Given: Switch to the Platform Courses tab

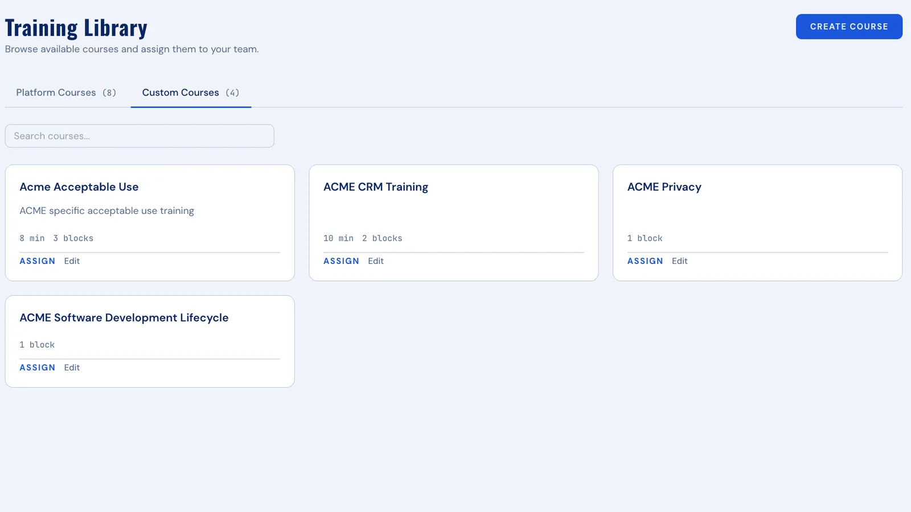Looking at the screenshot, I should tap(66, 93).
